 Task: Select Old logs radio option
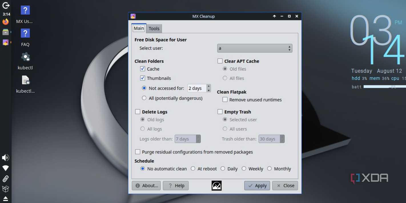click(142, 120)
